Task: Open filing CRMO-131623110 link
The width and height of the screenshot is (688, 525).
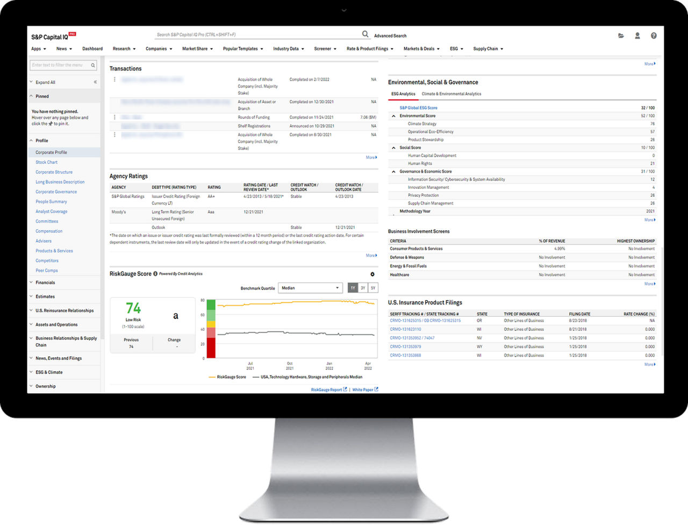Action: point(405,330)
